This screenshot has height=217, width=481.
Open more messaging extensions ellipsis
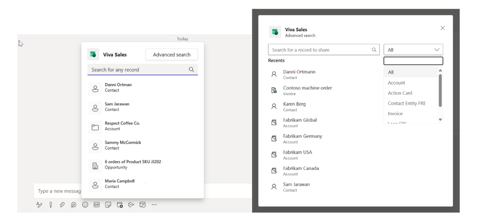coord(154,205)
